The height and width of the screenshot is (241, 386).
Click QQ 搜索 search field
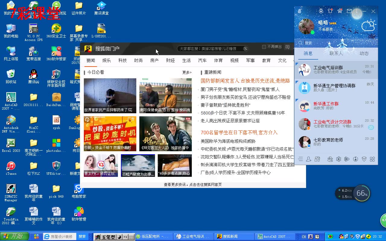click(x=336, y=43)
